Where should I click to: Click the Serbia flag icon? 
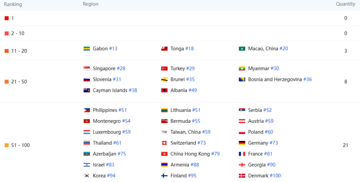[x=242, y=110]
